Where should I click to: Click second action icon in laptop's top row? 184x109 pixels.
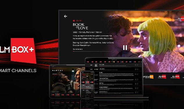click(x=138, y=65)
